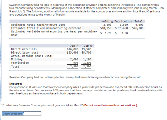Click the sentence about no underapplied or overapplied overhead

[x=76, y=77]
